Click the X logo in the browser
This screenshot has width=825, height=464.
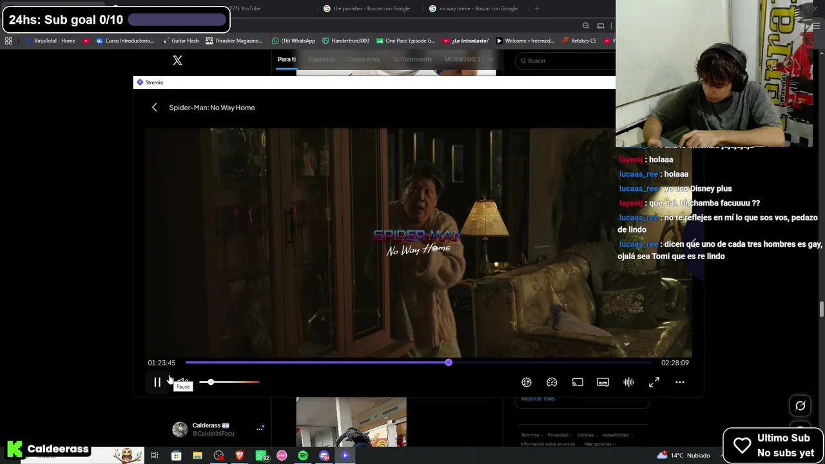tap(177, 61)
